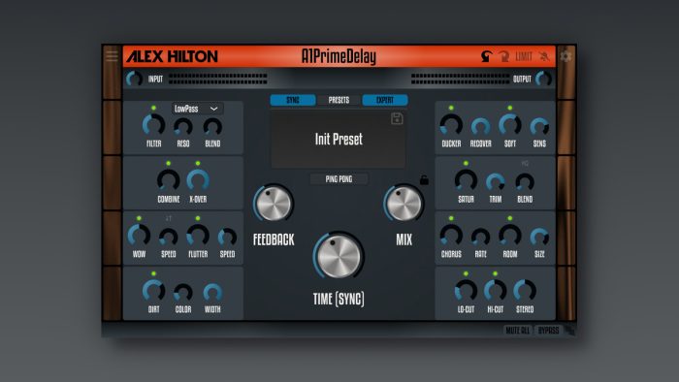The image size is (679, 382).
Task: Click the MUTE ALL button
Action: coord(517,331)
